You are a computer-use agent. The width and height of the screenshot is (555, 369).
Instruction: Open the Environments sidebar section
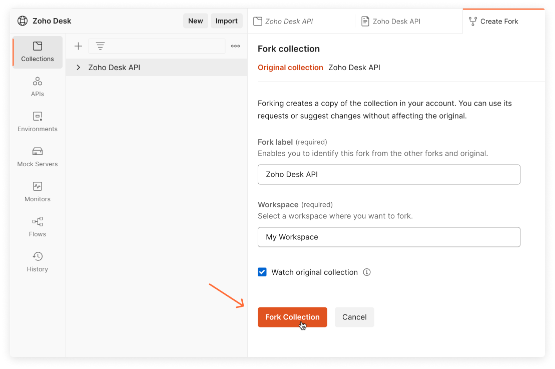[x=38, y=122]
